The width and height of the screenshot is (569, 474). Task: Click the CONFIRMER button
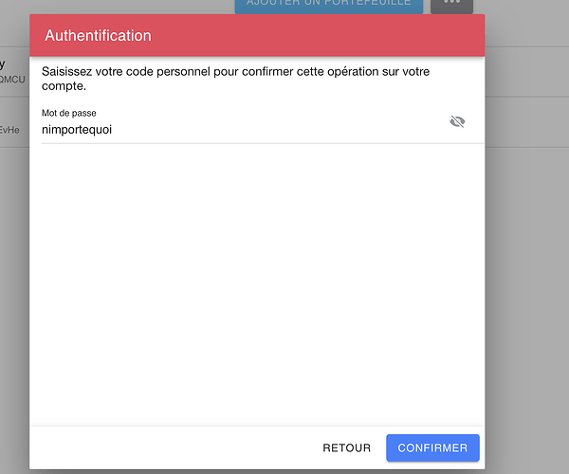[432, 447]
